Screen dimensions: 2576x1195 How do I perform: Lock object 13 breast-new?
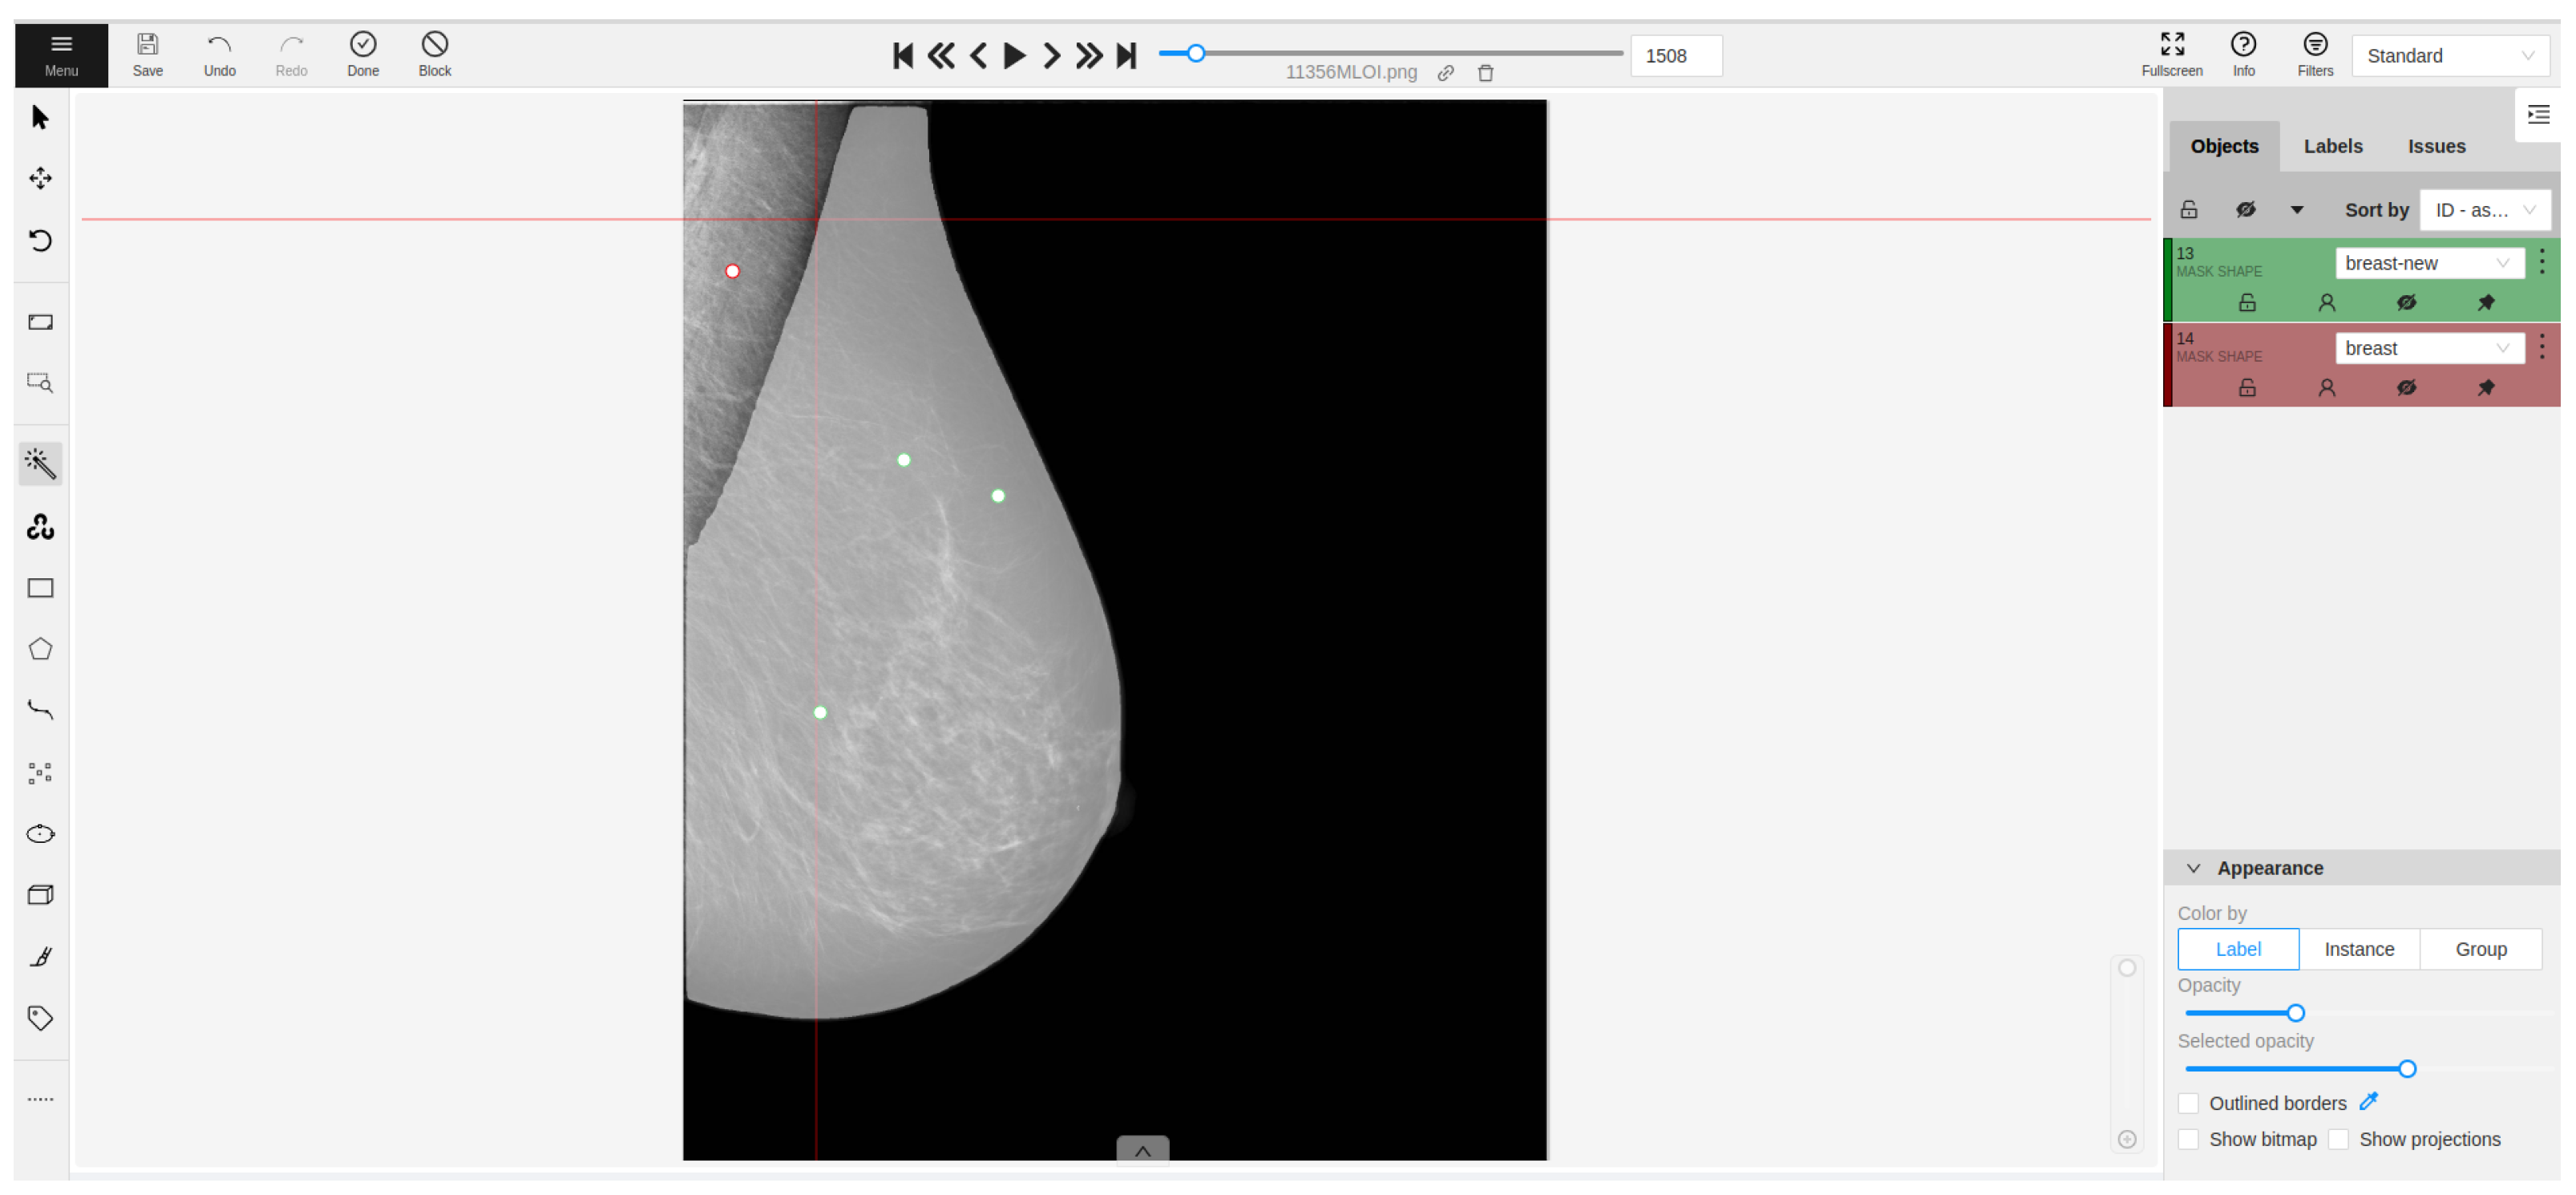[x=2247, y=303]
